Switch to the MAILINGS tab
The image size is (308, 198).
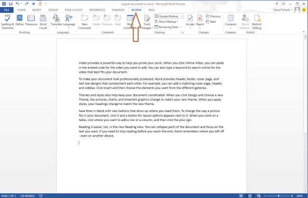point(118,10)
